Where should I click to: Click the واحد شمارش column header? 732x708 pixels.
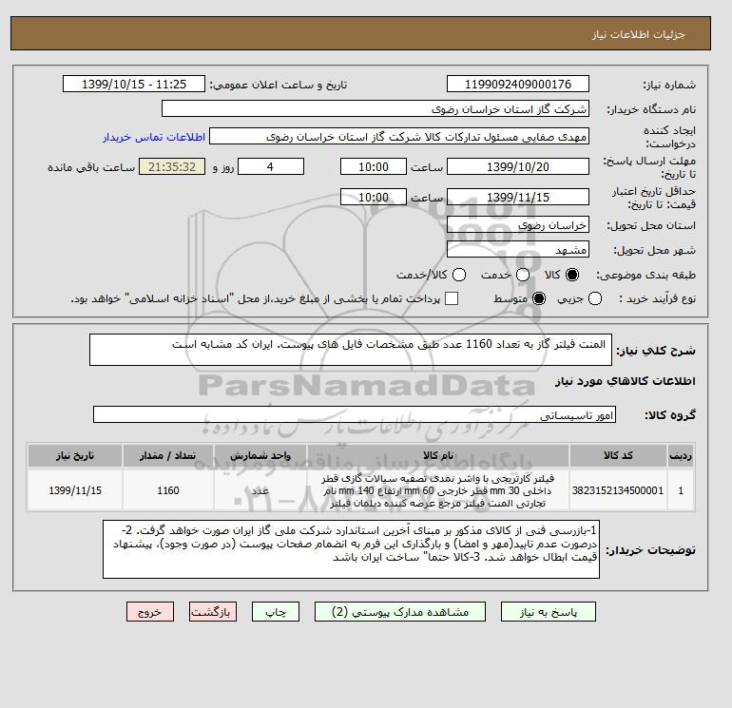pyautogui.click(x=260, y=455)
